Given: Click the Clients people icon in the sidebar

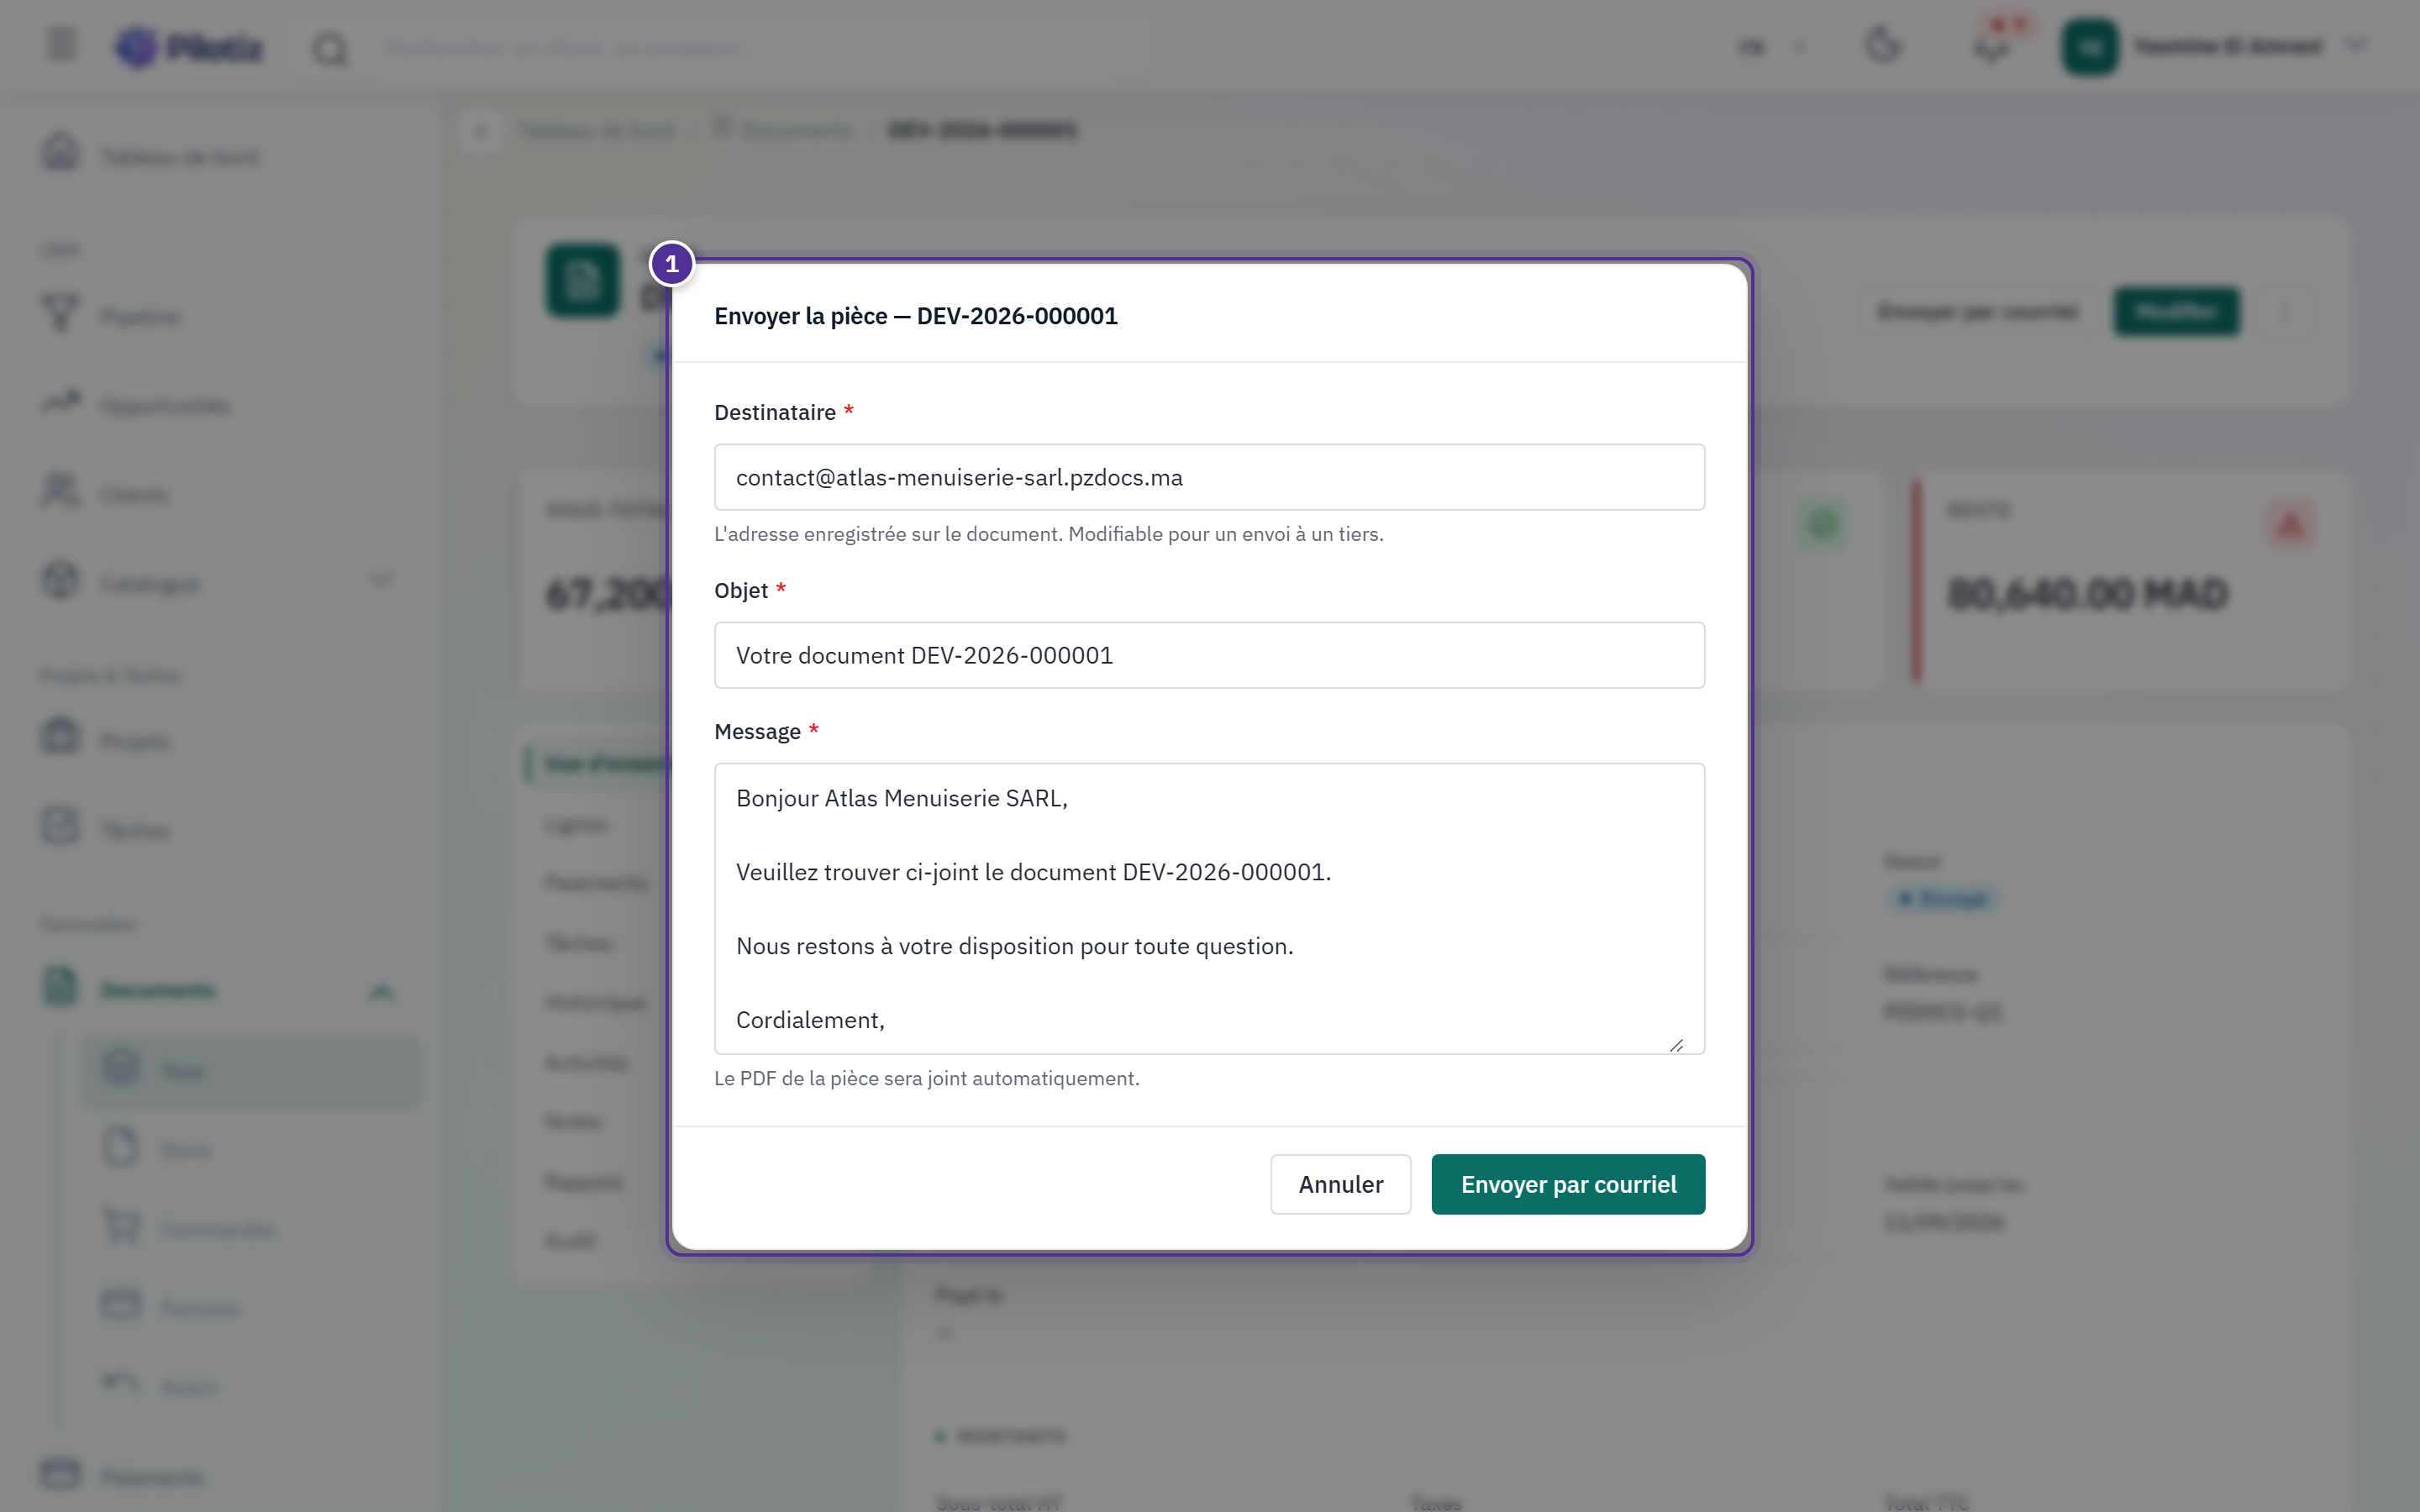Looking at the screenshot, I should pyautogui.click(x=60, y=492).
